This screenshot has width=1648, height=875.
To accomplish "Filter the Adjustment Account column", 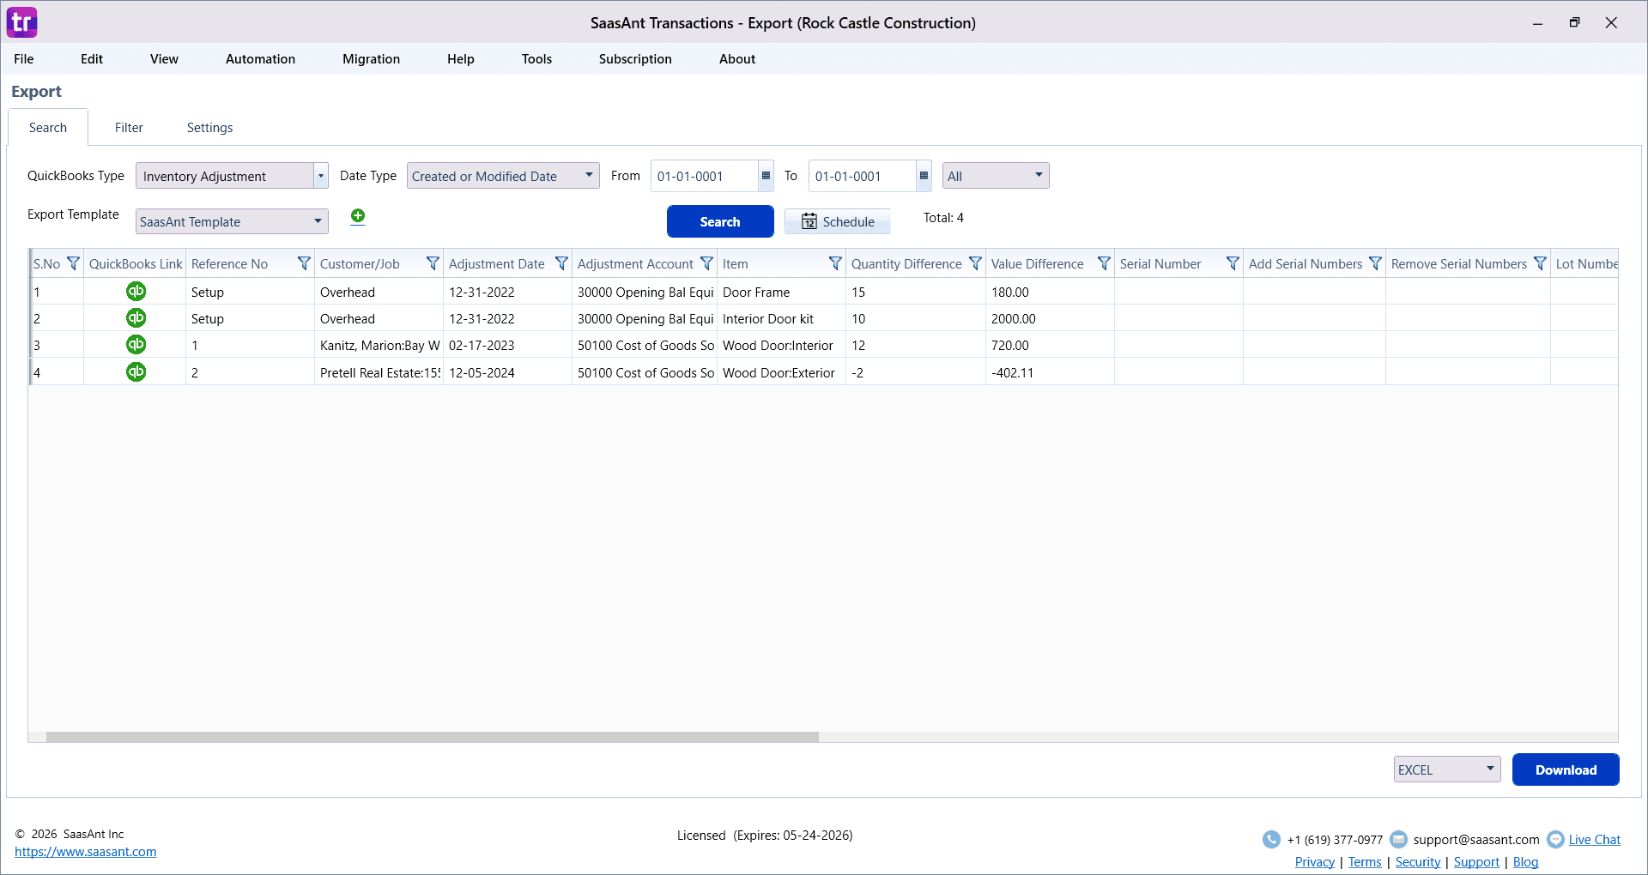I will (x=706, y=263).
